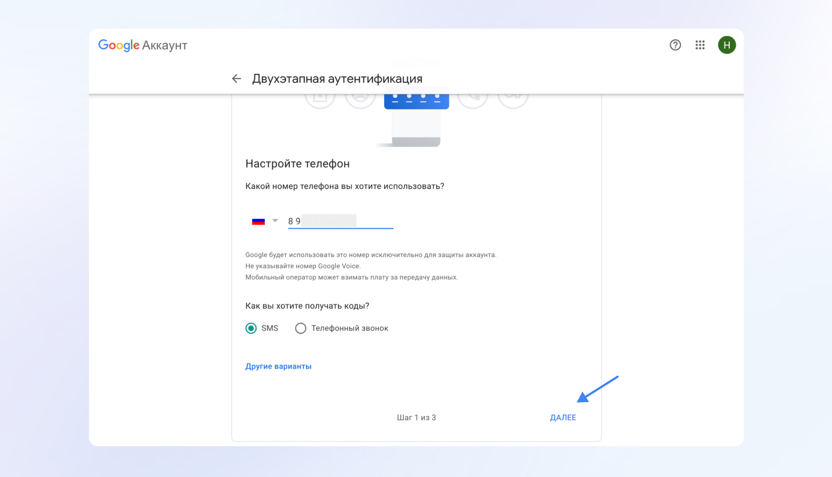
Task: Click the 'Шаг 1 из 3' step indicator
Action: 416,418
